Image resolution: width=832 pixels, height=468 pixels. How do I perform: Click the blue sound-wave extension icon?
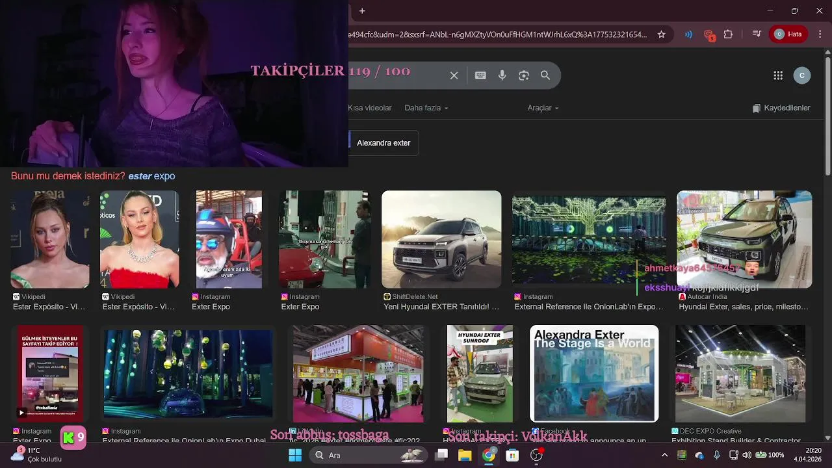pyautogui.click(x=688, y=34)
